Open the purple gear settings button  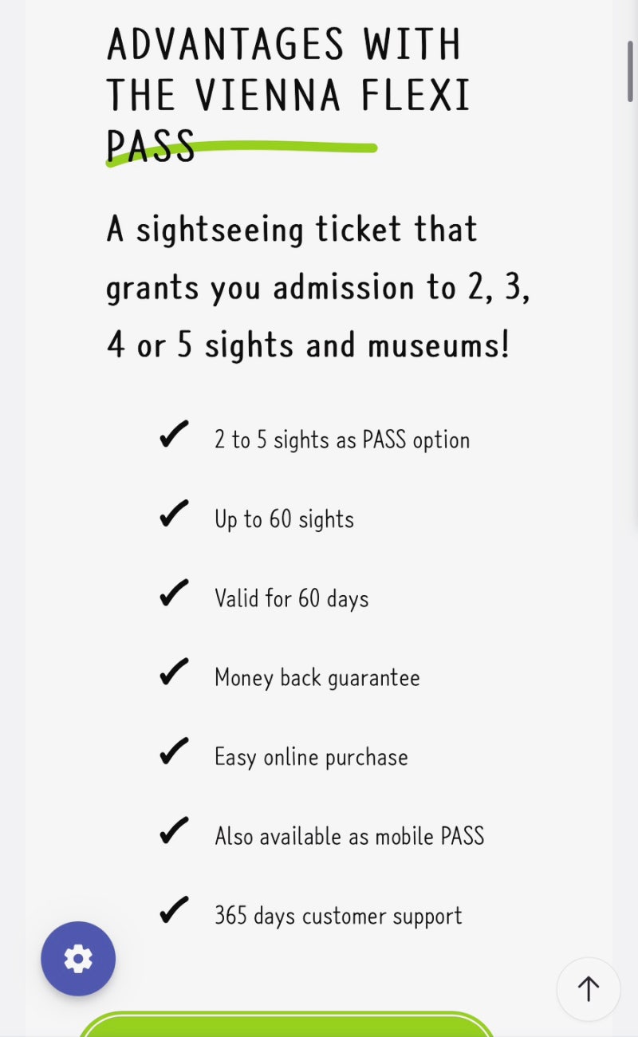78,959
